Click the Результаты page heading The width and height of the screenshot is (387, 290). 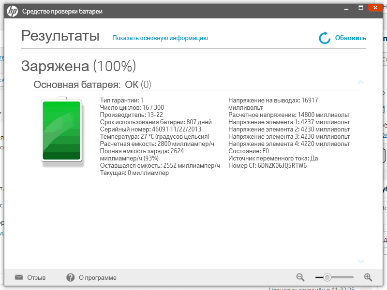60,36
